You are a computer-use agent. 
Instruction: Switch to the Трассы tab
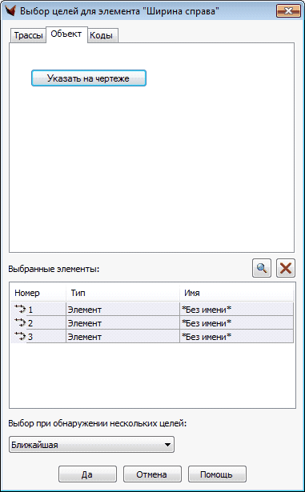point(28,35)
